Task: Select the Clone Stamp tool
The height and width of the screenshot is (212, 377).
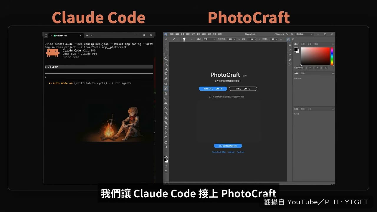Action: point(166,93)
